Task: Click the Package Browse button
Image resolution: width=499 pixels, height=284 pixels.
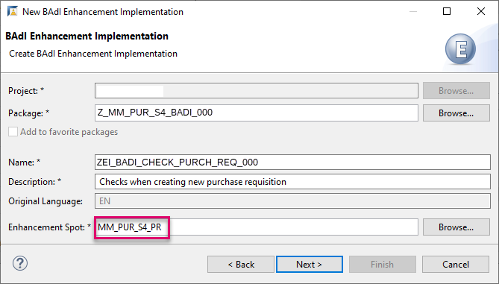Action: (456, 113)
